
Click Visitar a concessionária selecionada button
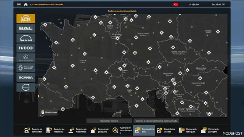(156, 121)
